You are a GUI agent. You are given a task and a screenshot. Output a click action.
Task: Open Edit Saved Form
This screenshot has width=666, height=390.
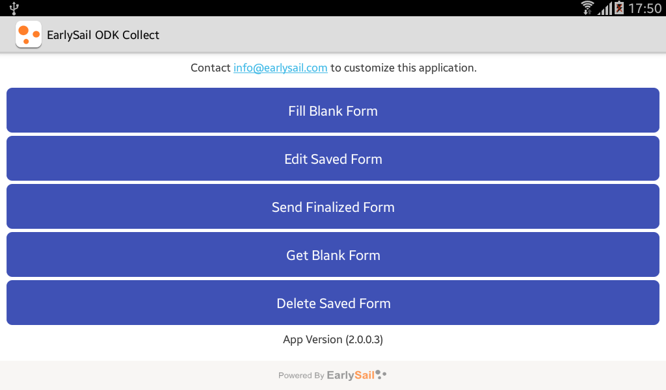(x=333, y=159)
